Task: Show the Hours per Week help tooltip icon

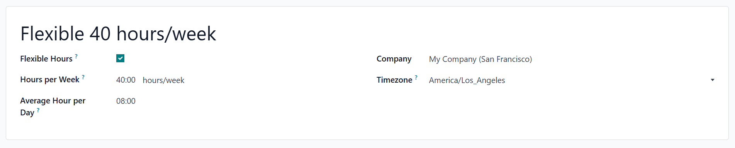Action: [83, 77]
